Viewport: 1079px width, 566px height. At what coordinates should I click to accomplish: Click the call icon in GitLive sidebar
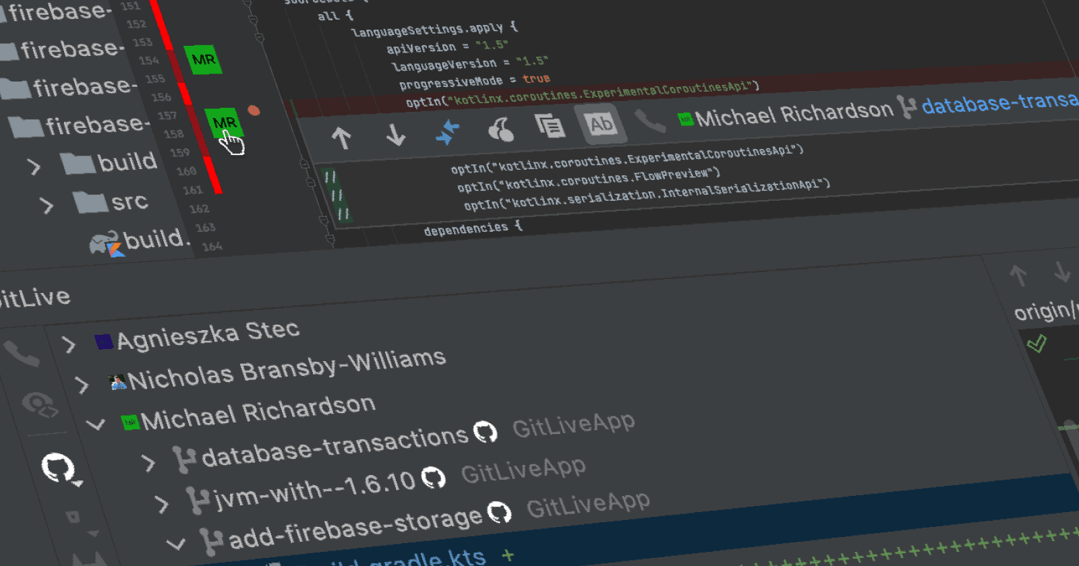(22, 354)
